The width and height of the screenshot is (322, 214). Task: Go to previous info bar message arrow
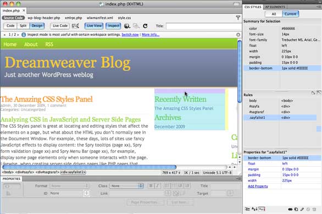[x=4, y=35]
